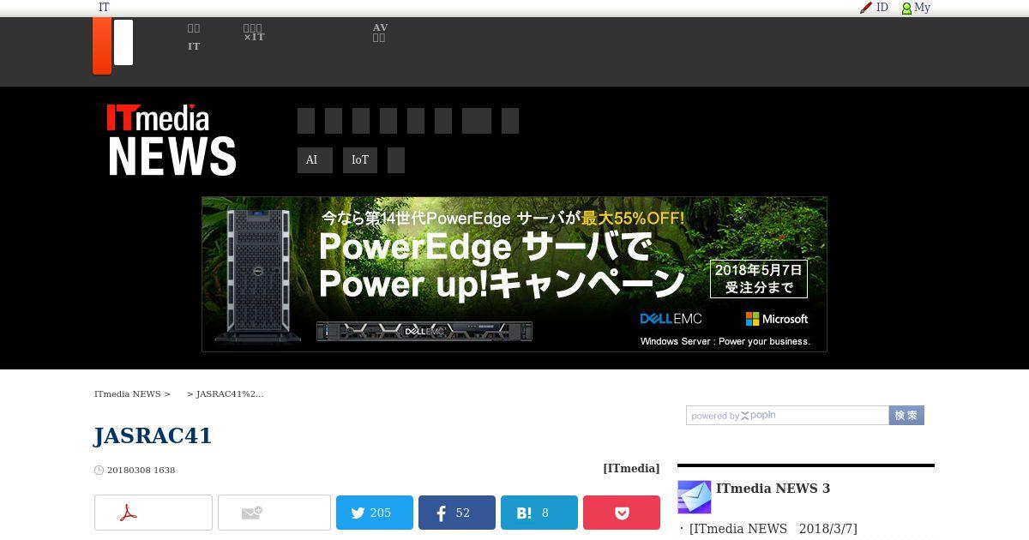Share on Twitter with 205 count
The height and width of the screenshot is (540, 1029).
375,513
